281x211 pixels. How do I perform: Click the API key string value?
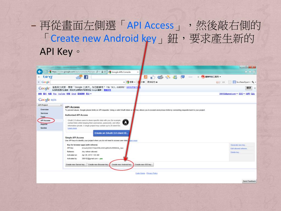(x=103, y=148)
